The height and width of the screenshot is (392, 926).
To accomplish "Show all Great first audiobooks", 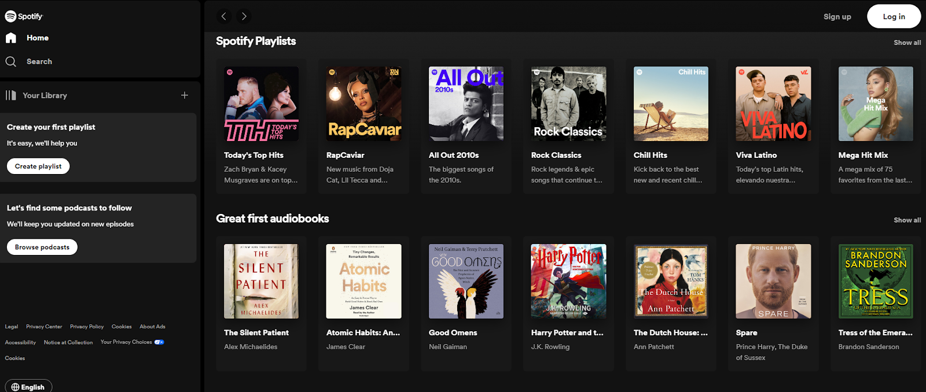I will [907, 220].
